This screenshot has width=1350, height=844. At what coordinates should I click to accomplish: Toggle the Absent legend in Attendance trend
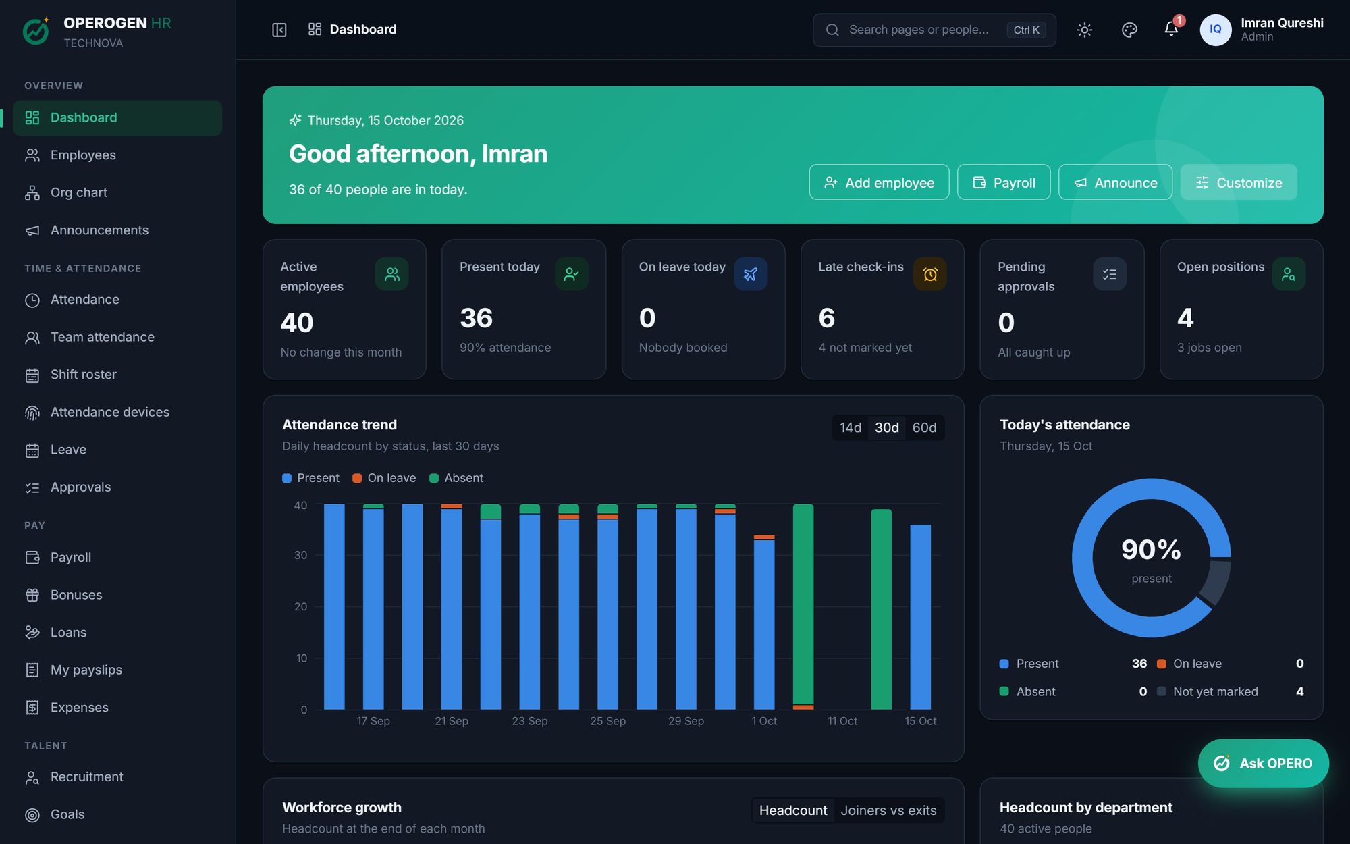point(456,478)
